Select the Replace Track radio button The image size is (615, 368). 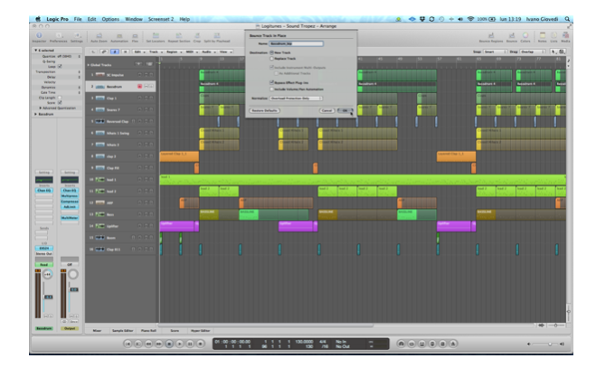(272, 59)
